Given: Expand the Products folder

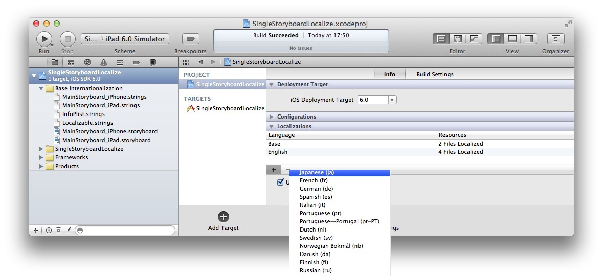Looking at the screenshot, I should click(41, 167).
